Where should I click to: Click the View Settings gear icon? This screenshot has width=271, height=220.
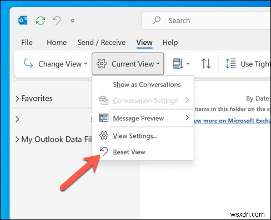[x=104, y=136]
